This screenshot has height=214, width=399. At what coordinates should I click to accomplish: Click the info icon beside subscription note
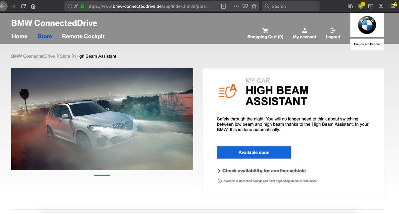[219, 181]
